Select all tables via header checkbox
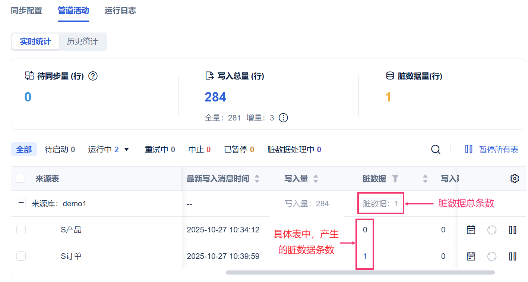 coord(20,179)
